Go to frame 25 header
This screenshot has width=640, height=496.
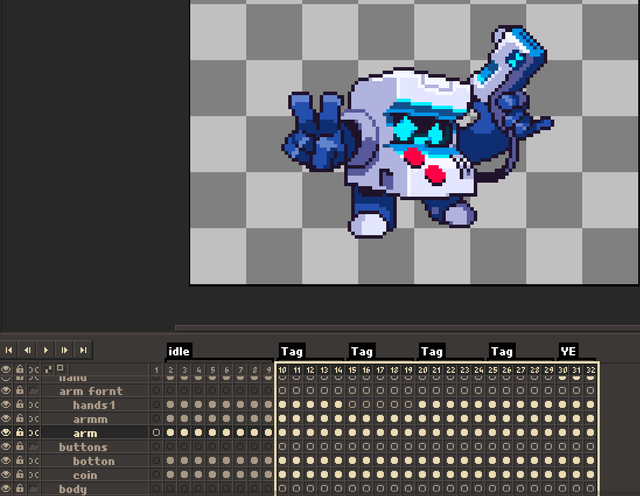click(492, 370)
